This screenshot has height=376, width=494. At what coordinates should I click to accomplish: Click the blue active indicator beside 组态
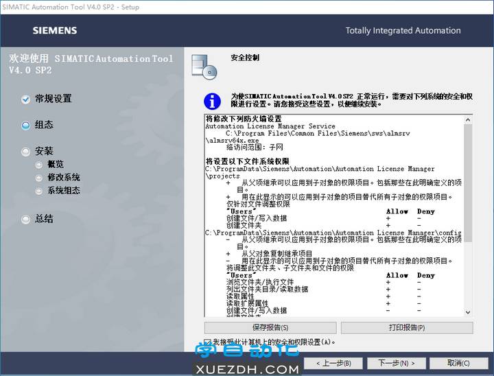click(25, 126)
